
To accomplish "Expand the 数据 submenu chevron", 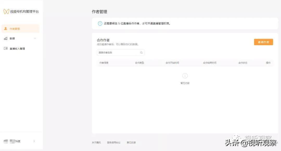I will pos(35,38).
